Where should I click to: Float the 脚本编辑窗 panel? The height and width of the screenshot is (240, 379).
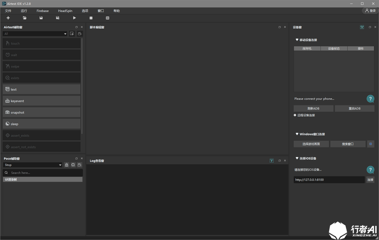tap(280, 27)
